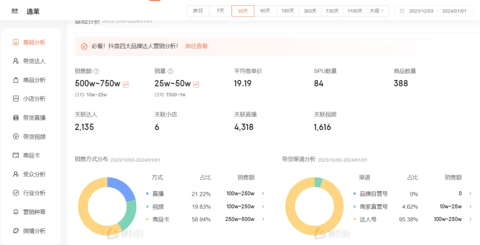Go to 受众分析 in sidebar

[x=34, y=174]
